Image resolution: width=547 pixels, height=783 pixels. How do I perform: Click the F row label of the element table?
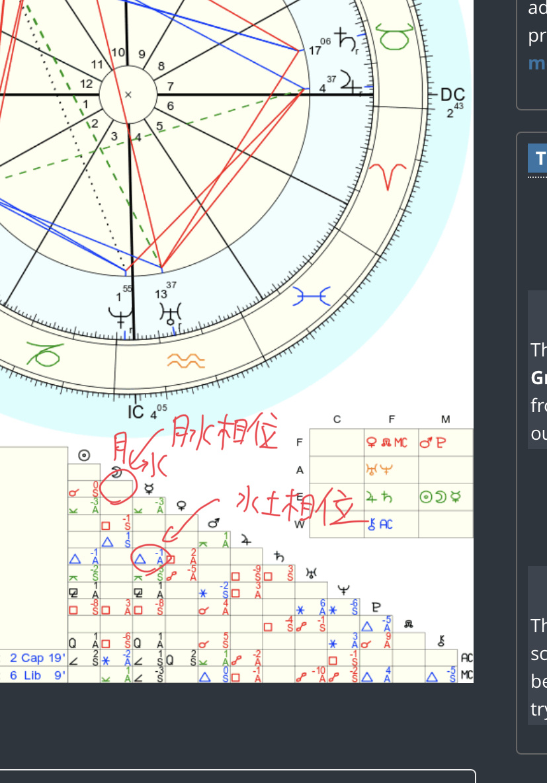[299, 442]
